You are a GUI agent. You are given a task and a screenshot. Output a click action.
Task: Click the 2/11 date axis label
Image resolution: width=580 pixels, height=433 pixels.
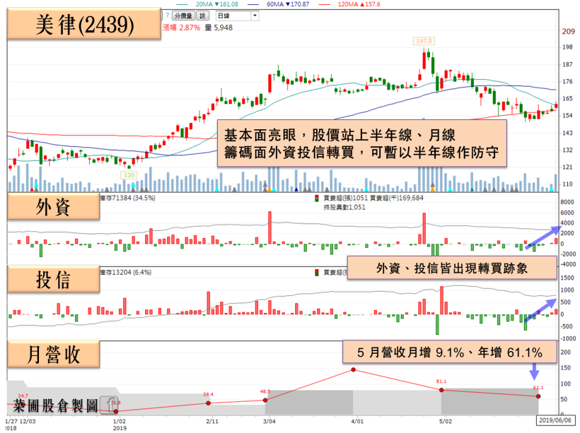pos(212,421)
